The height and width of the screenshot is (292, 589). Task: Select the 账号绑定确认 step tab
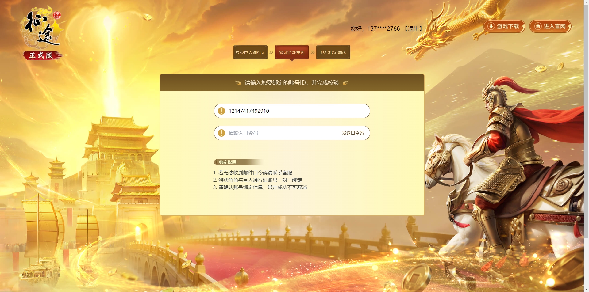tap(333, 52)
